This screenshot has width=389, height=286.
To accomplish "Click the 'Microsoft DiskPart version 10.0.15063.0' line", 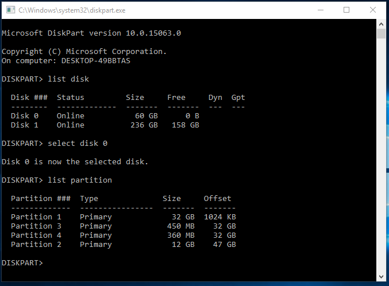I will 91,33.
